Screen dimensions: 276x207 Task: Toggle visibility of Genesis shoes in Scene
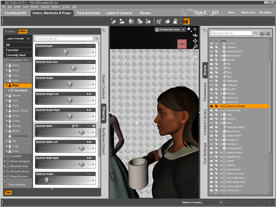(x=212, y=153)
